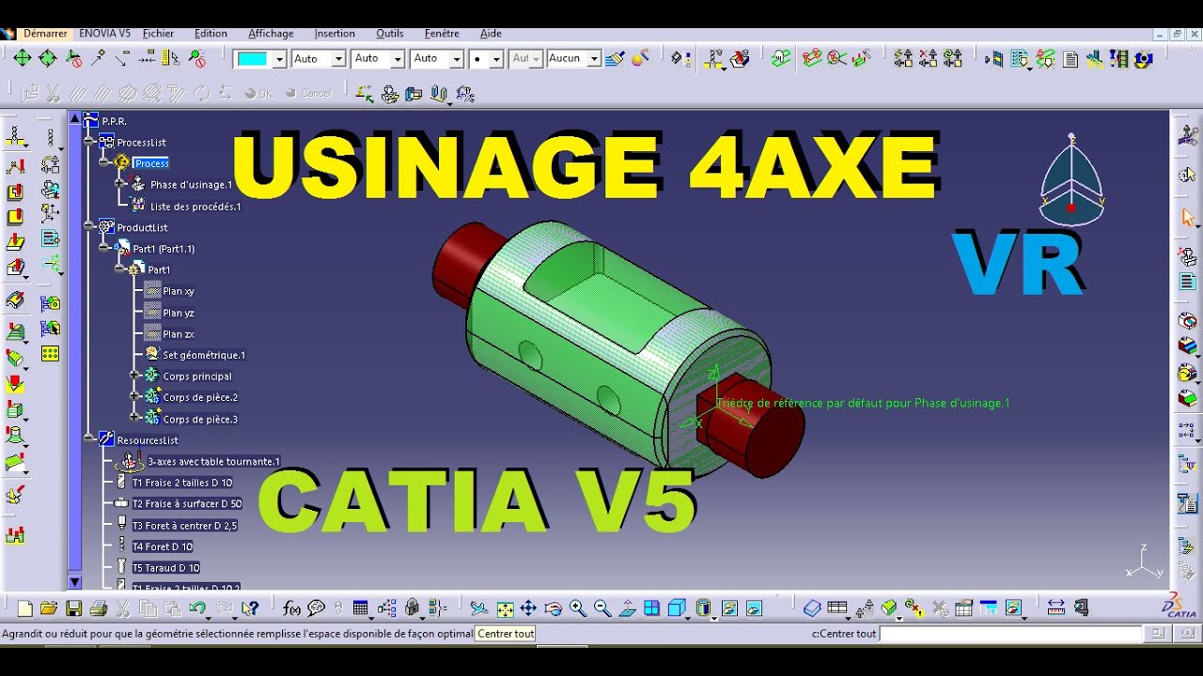Click the Undo arrow icon
The width and height of the screenshot is (1203, 676).
(197, 608)
